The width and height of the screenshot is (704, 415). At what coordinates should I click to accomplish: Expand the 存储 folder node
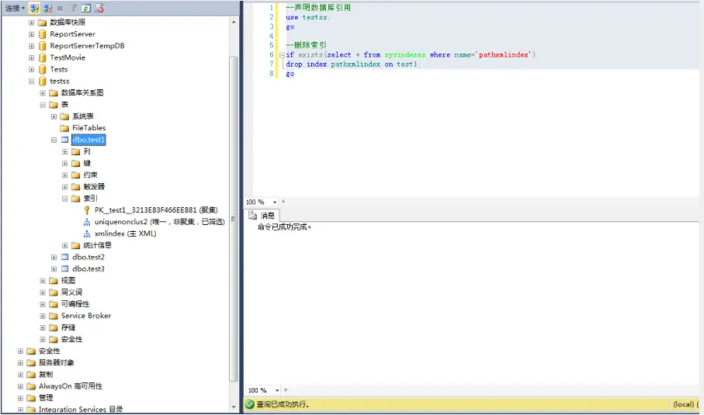tap(43, 327)
